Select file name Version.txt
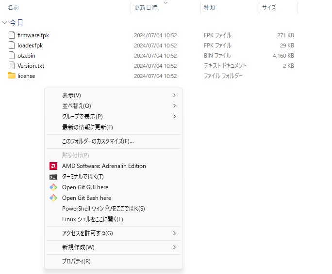Image resolution: width=332 pixels, height=274 pixels. tap(31, 66)
